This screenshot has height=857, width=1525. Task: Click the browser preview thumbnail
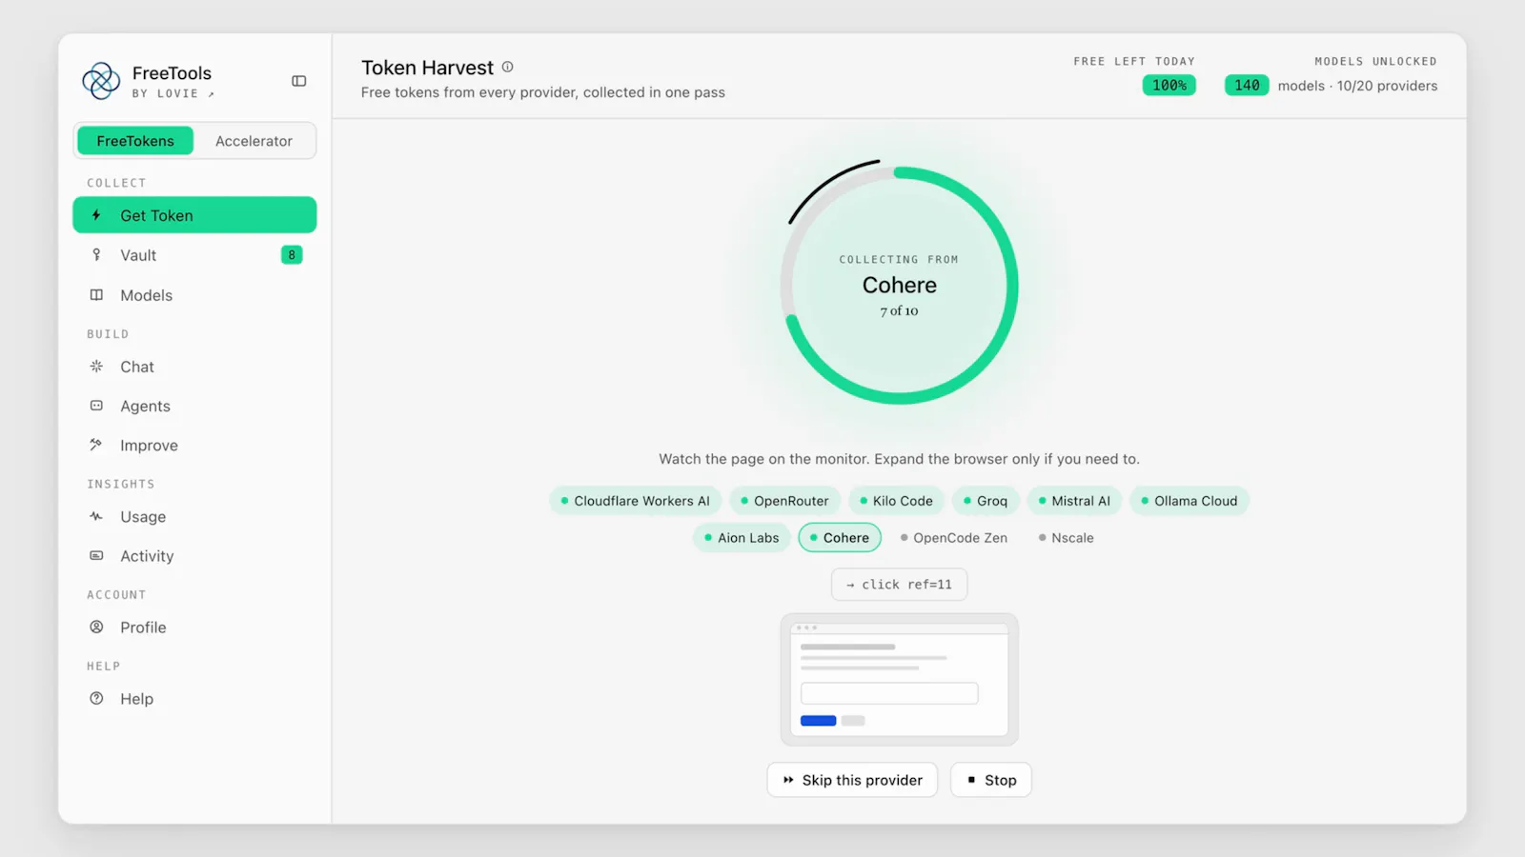coord(899,679)
